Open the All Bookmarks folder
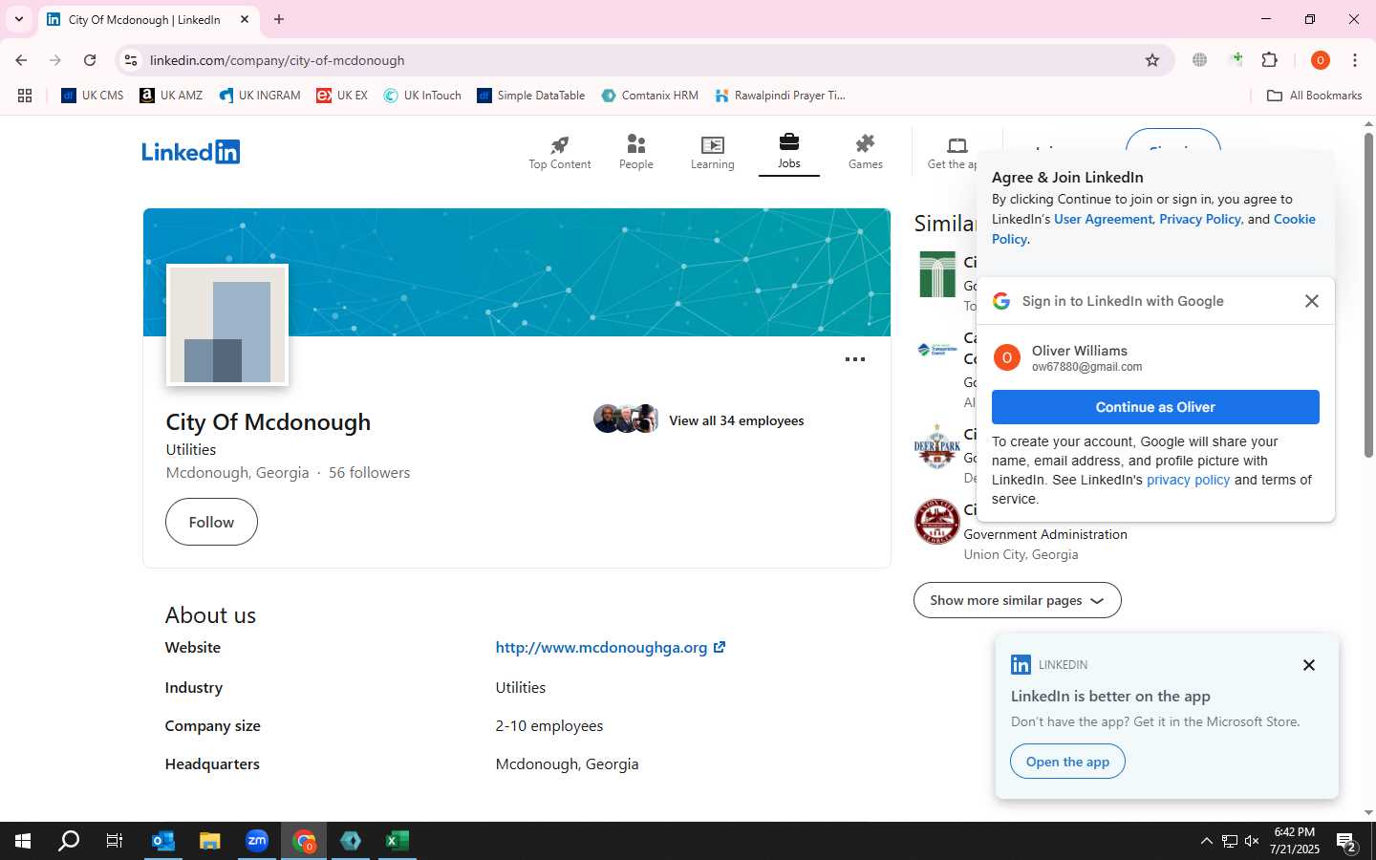The height and width of the screenshot is (860, 1376). pos(1314,96)
